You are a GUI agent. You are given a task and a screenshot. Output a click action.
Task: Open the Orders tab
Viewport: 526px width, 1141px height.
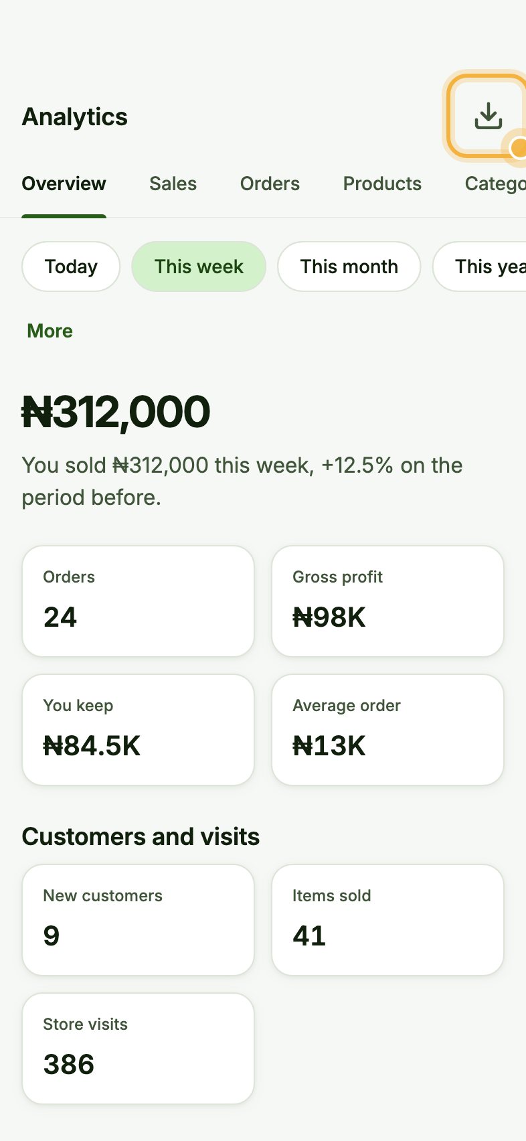click(x=270, y=183)
